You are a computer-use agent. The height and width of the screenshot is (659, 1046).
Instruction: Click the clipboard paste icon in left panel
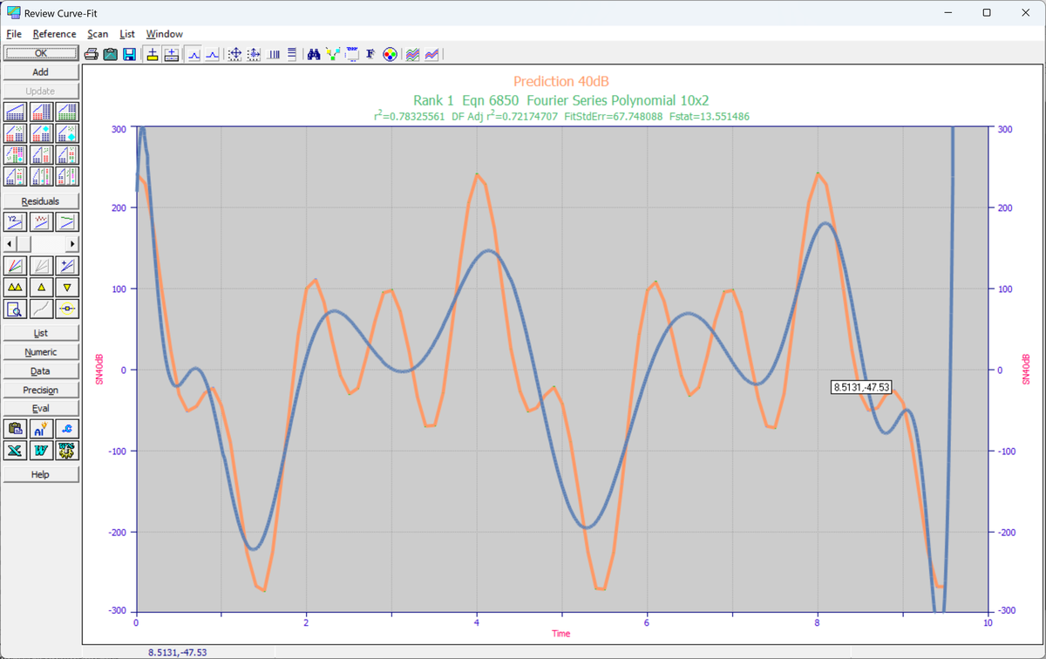pyautogui.click(x=16, y=429)
